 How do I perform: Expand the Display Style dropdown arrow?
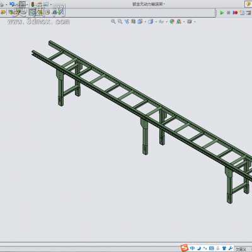click(x=156, y=21)
